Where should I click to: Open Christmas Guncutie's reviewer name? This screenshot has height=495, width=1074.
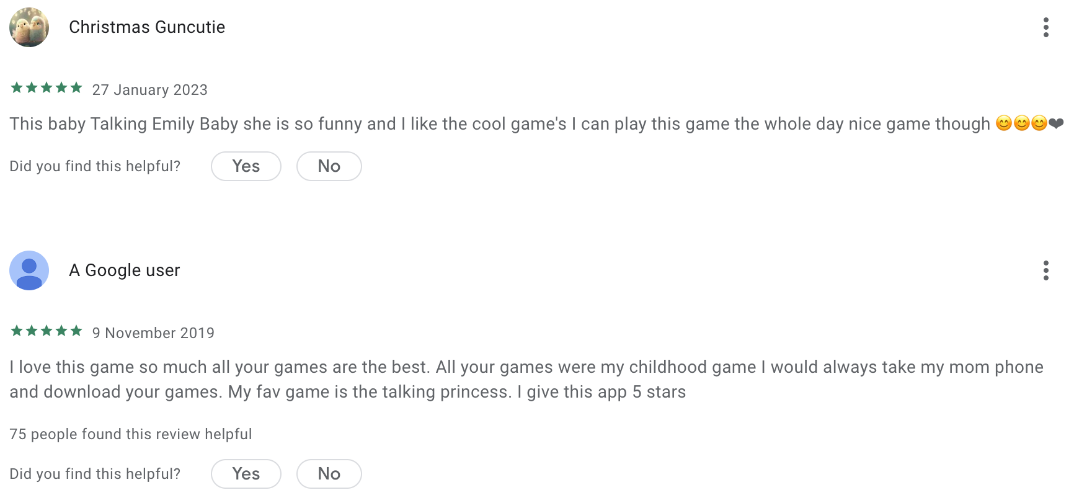tap(147, 27)
